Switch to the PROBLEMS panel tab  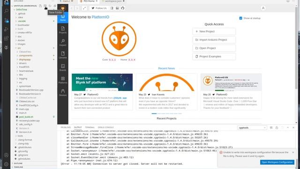click(x=66, y=127)
